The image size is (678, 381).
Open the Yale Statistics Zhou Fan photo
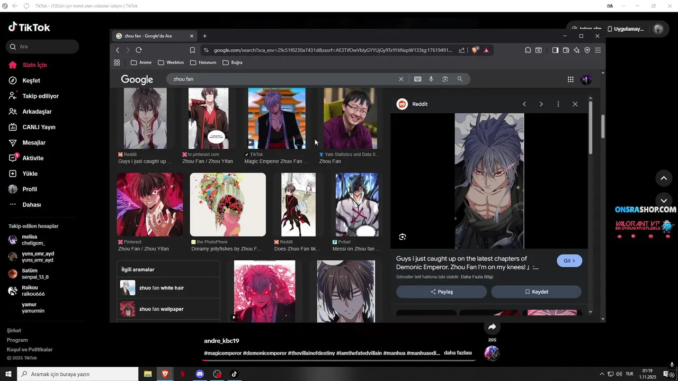click(350, 119)
